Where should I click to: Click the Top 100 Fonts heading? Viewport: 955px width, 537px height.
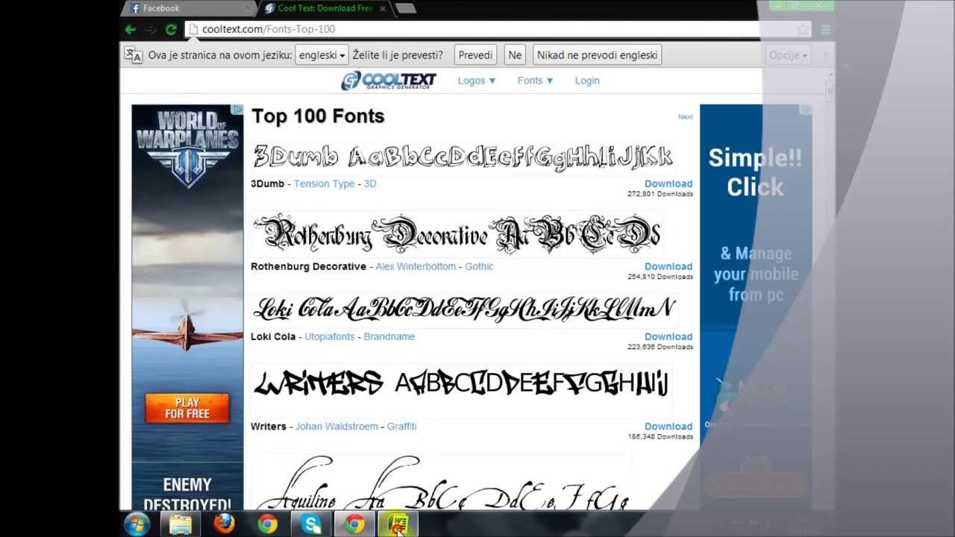point(318,116)
